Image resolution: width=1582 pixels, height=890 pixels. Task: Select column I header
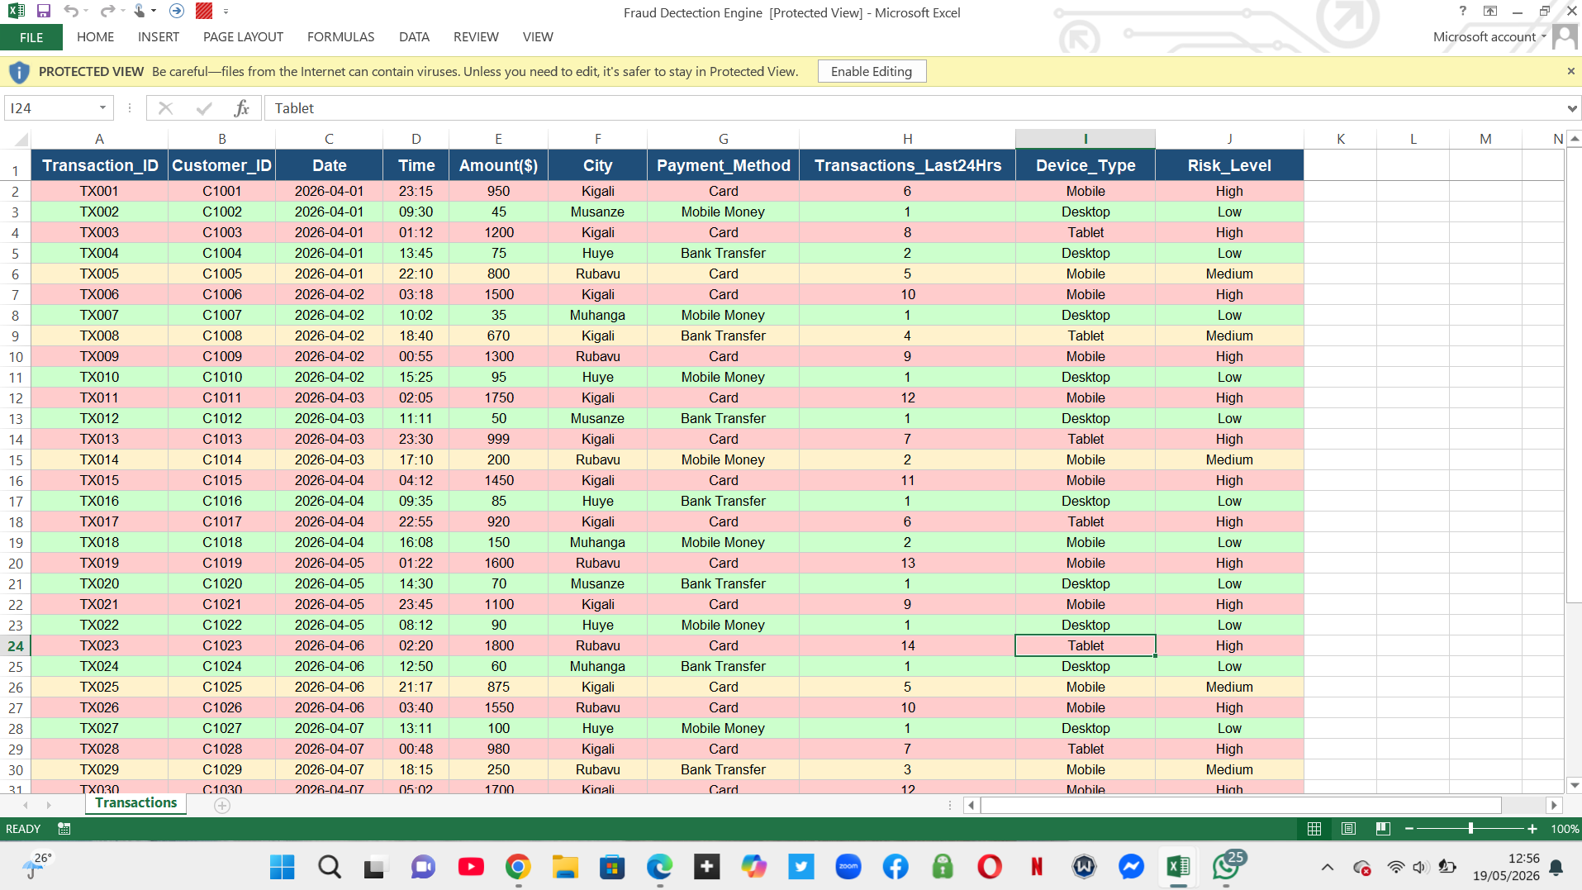[x=1085, y=139]
